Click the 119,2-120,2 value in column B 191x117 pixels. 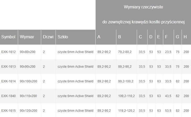[x=126, y=111]
